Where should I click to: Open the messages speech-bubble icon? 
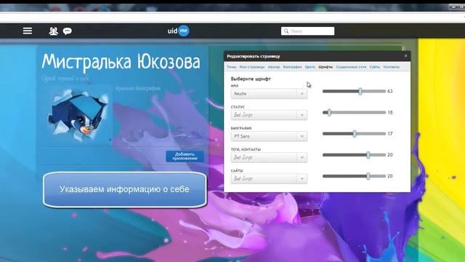(x=68, y=31)
